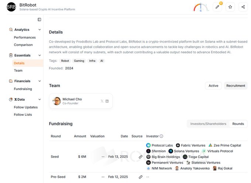251x183 pixels.
Task: Switch Team view to Recruitment
Action: pos(235,86)
